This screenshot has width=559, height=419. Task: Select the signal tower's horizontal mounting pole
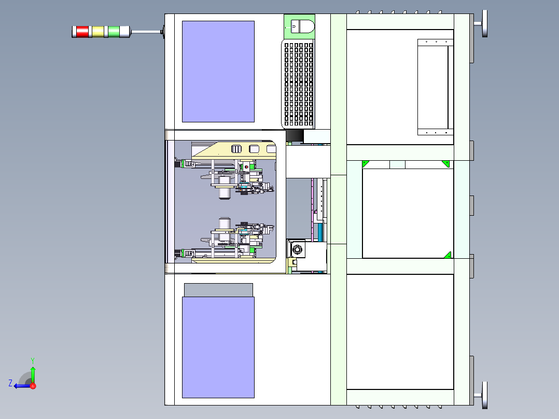click(146, 32)
